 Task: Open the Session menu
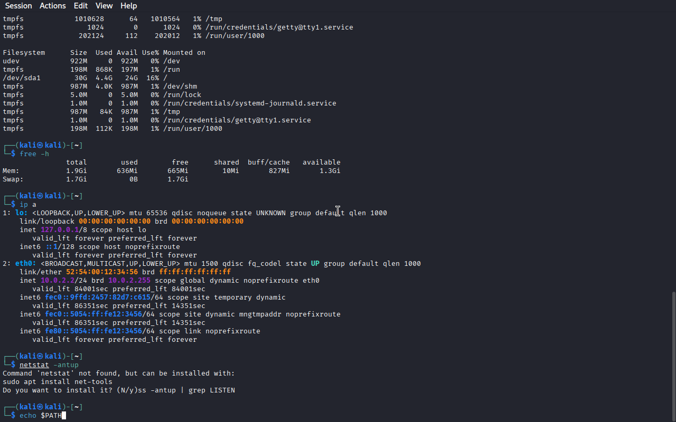[18, 6]
